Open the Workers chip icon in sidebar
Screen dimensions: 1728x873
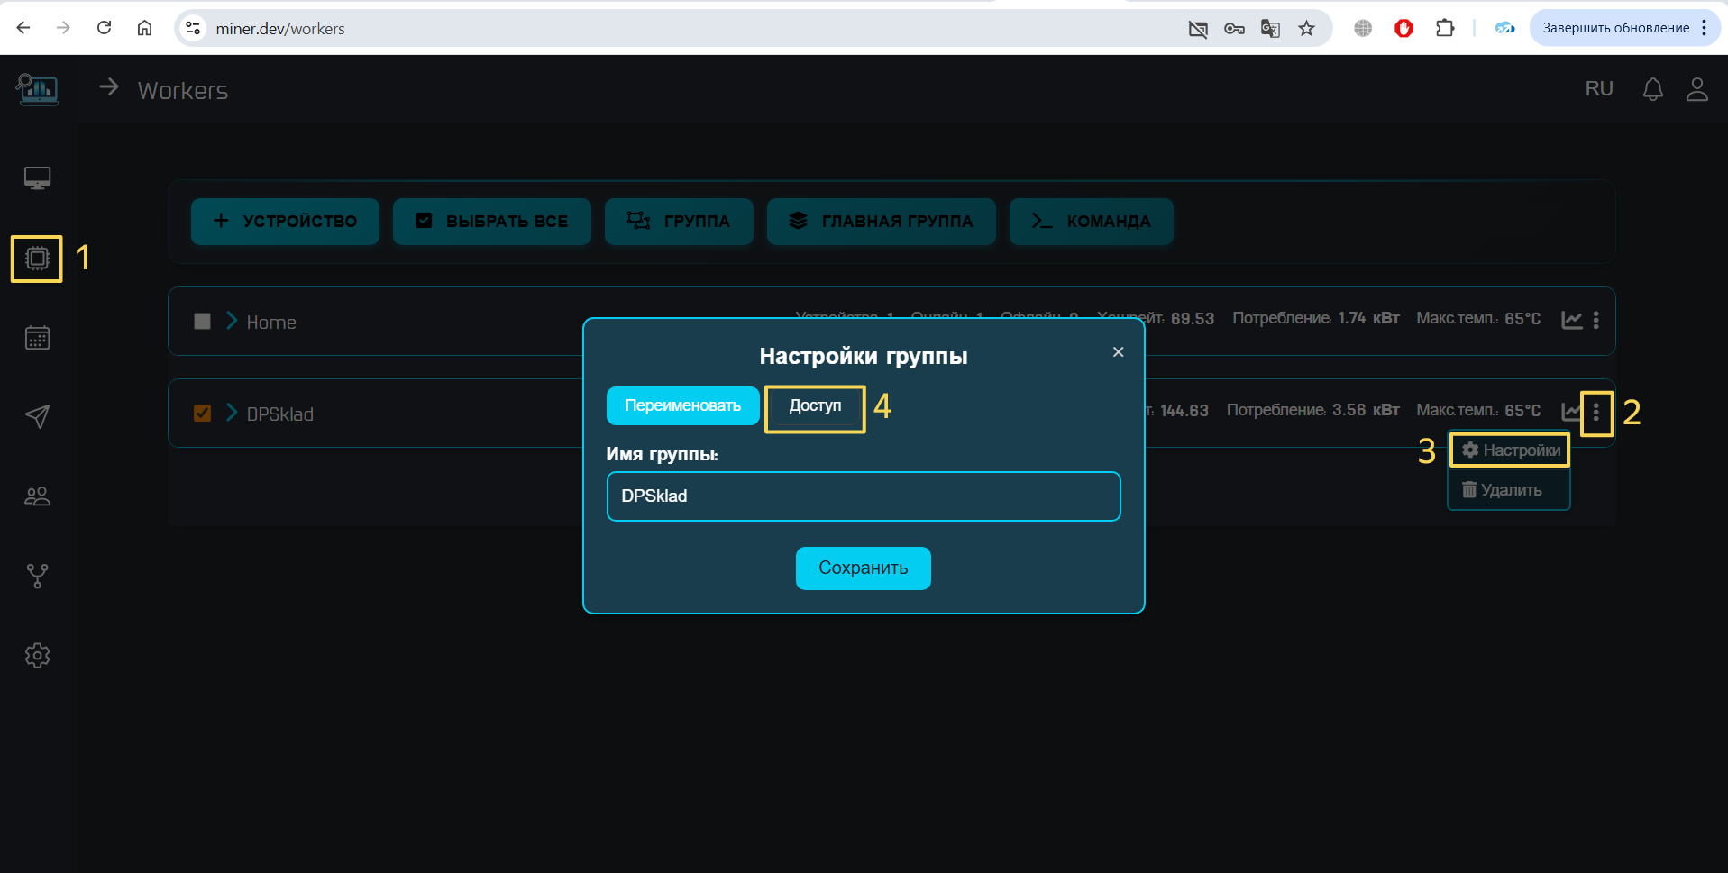(x=36, y=259)
